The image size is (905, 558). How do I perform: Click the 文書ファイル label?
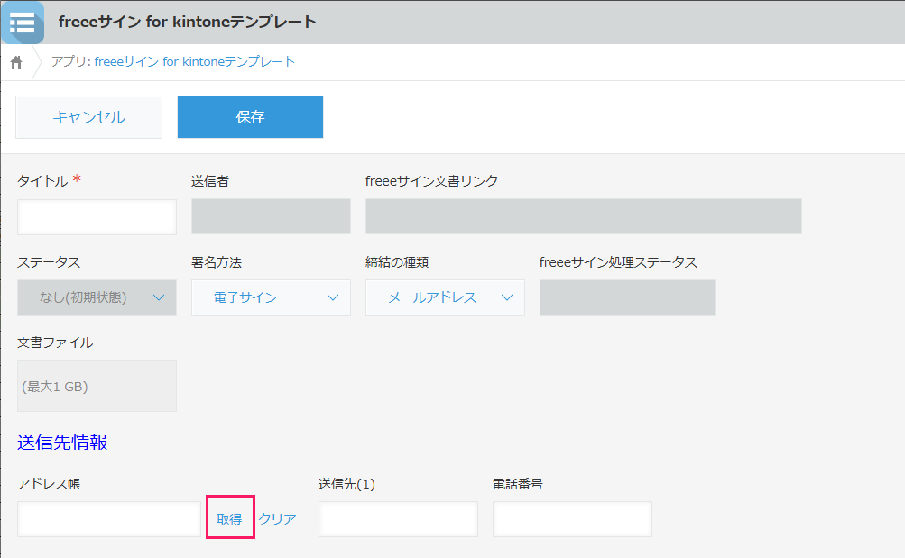(x=55, y=343)
